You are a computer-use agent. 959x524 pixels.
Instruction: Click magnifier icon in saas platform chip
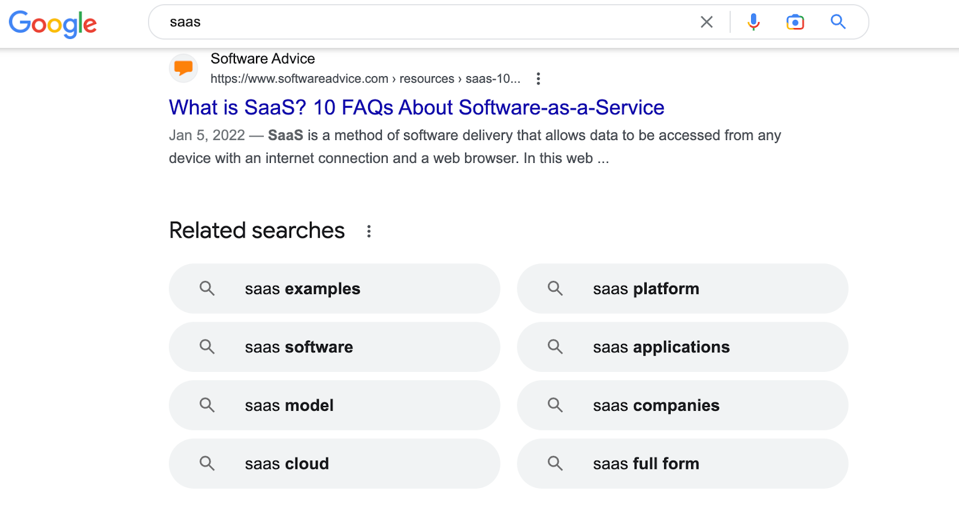[555, 289]
